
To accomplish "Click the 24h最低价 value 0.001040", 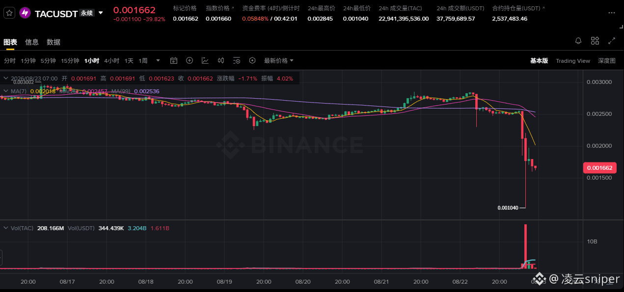I will [x=355, y=19].
